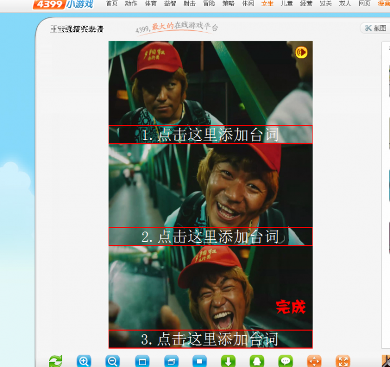Open the 儿童 category
Screen dimensions: 390x367
point(287,3)
